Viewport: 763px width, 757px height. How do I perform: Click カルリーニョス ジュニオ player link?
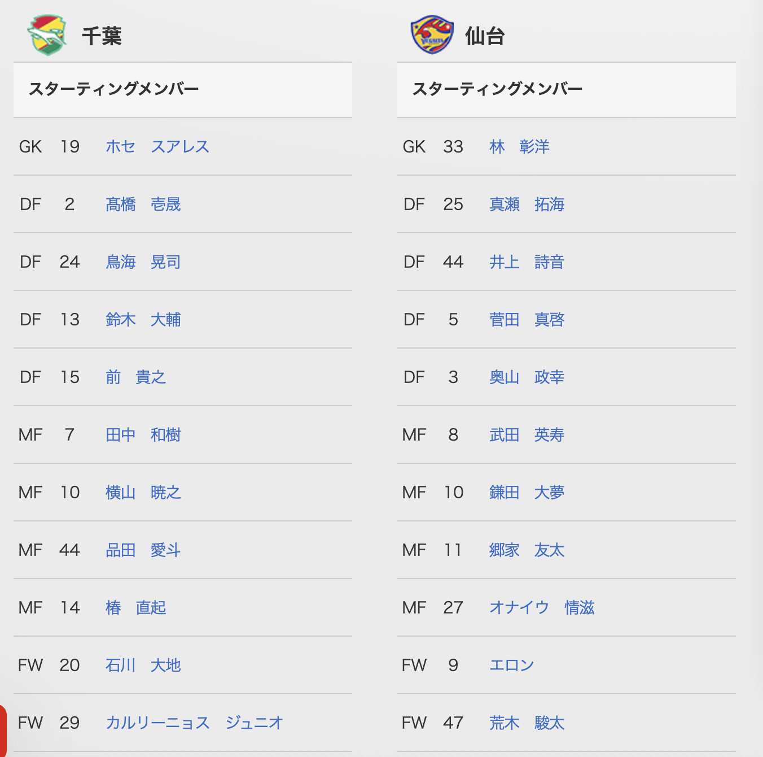pos(195,723)
